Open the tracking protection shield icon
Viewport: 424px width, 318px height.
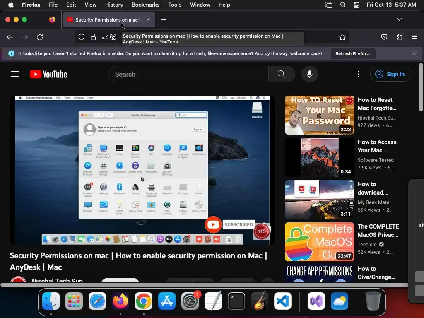click(82, 37)
